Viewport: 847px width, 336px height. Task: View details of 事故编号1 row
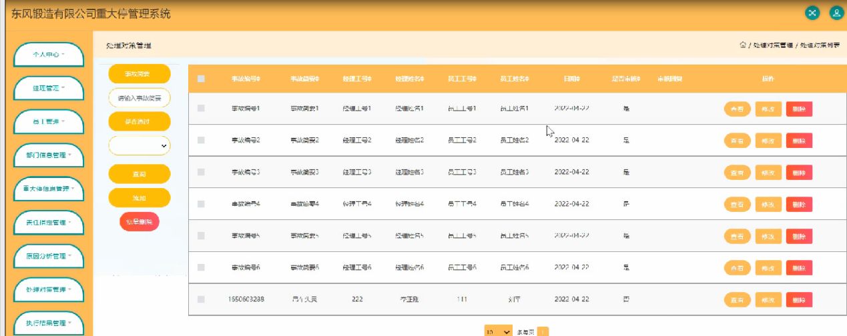point(738,109)
